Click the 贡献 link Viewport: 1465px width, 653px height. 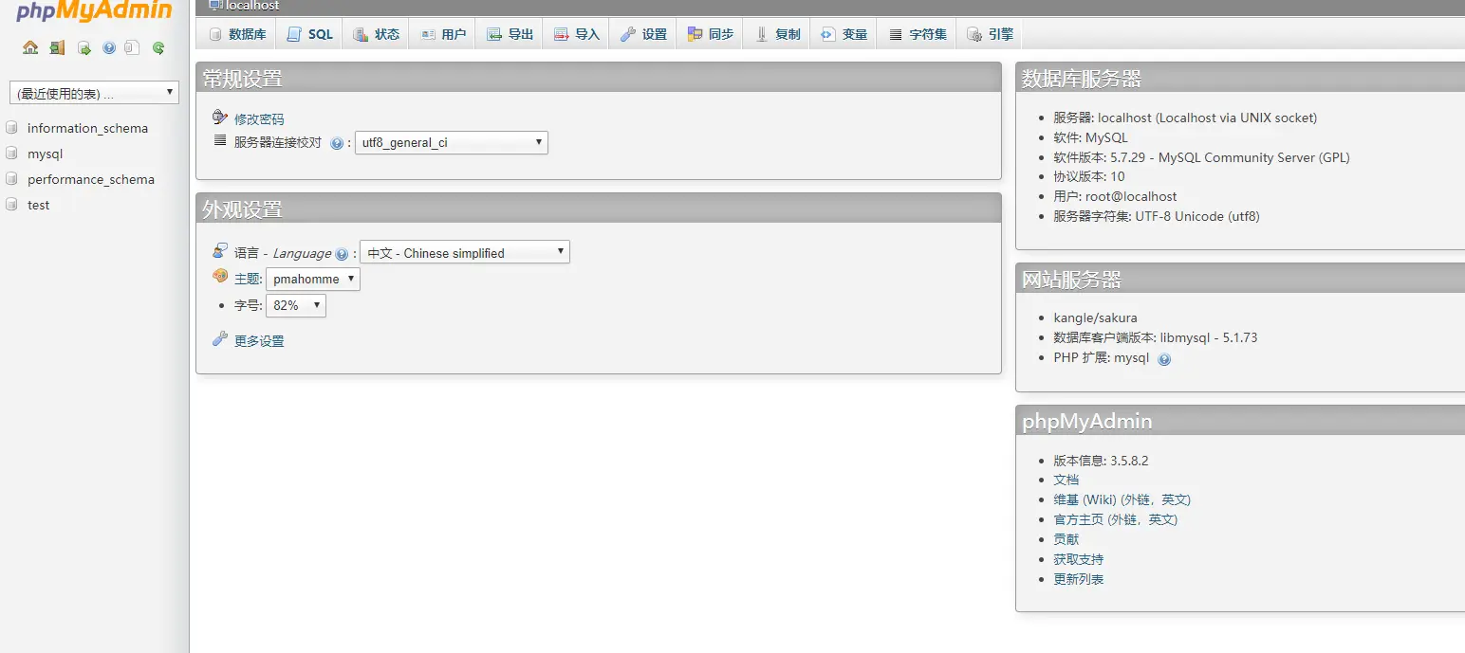tap(1066, 539)
